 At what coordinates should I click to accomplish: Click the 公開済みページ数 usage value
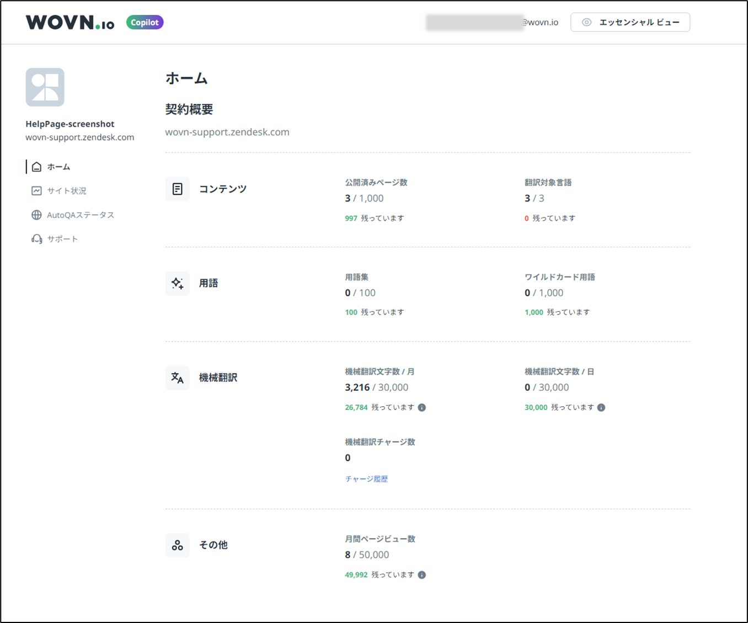point(364,198)
